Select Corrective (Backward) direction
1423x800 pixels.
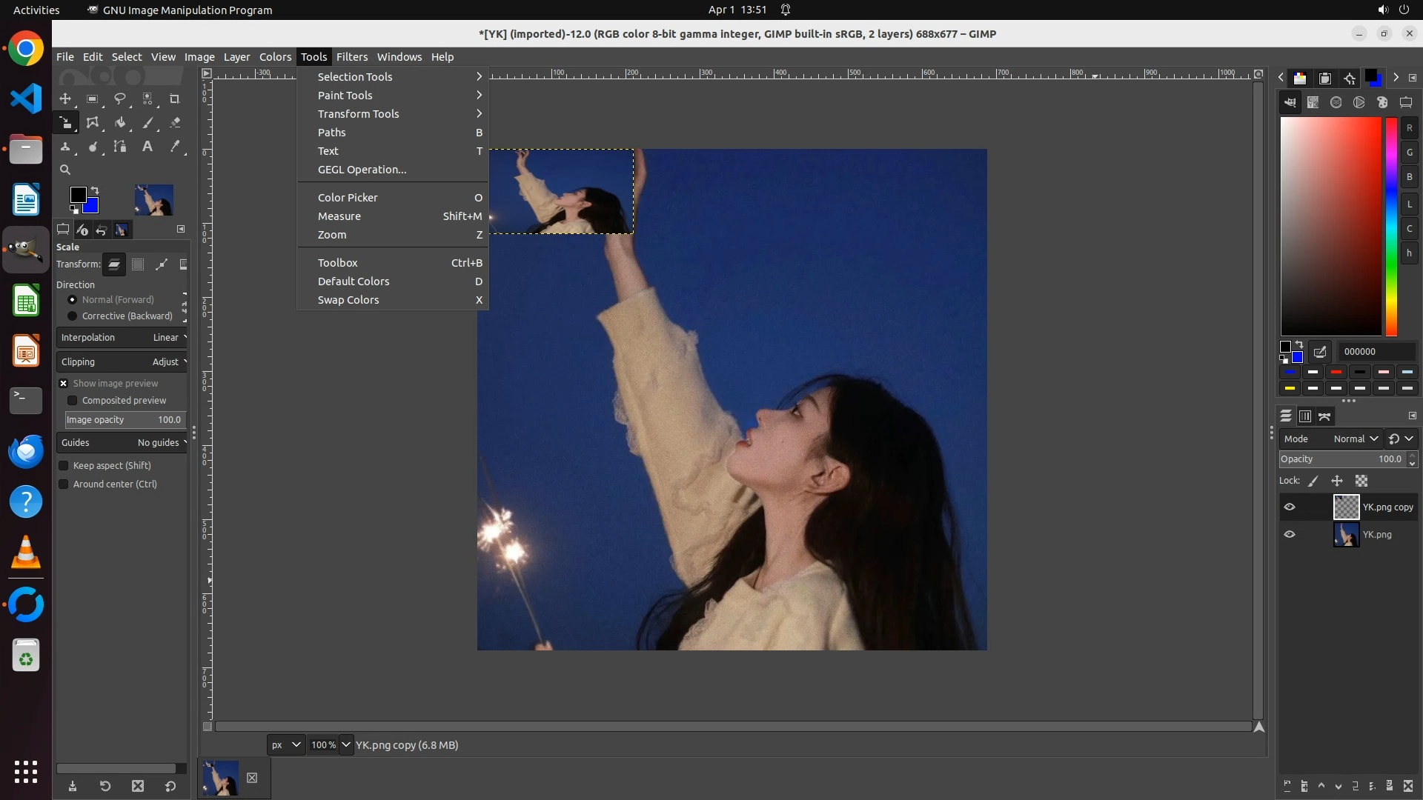coord(73,316)
